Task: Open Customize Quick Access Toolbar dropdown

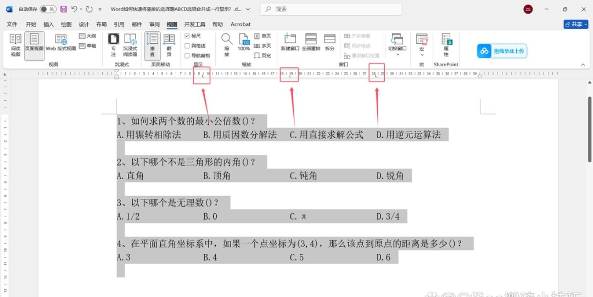Action: pyautogui.click(x=100, y=9)
